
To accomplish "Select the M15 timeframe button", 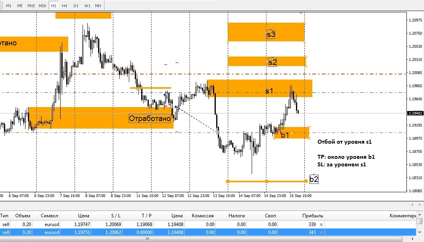I will click(31, 6).
